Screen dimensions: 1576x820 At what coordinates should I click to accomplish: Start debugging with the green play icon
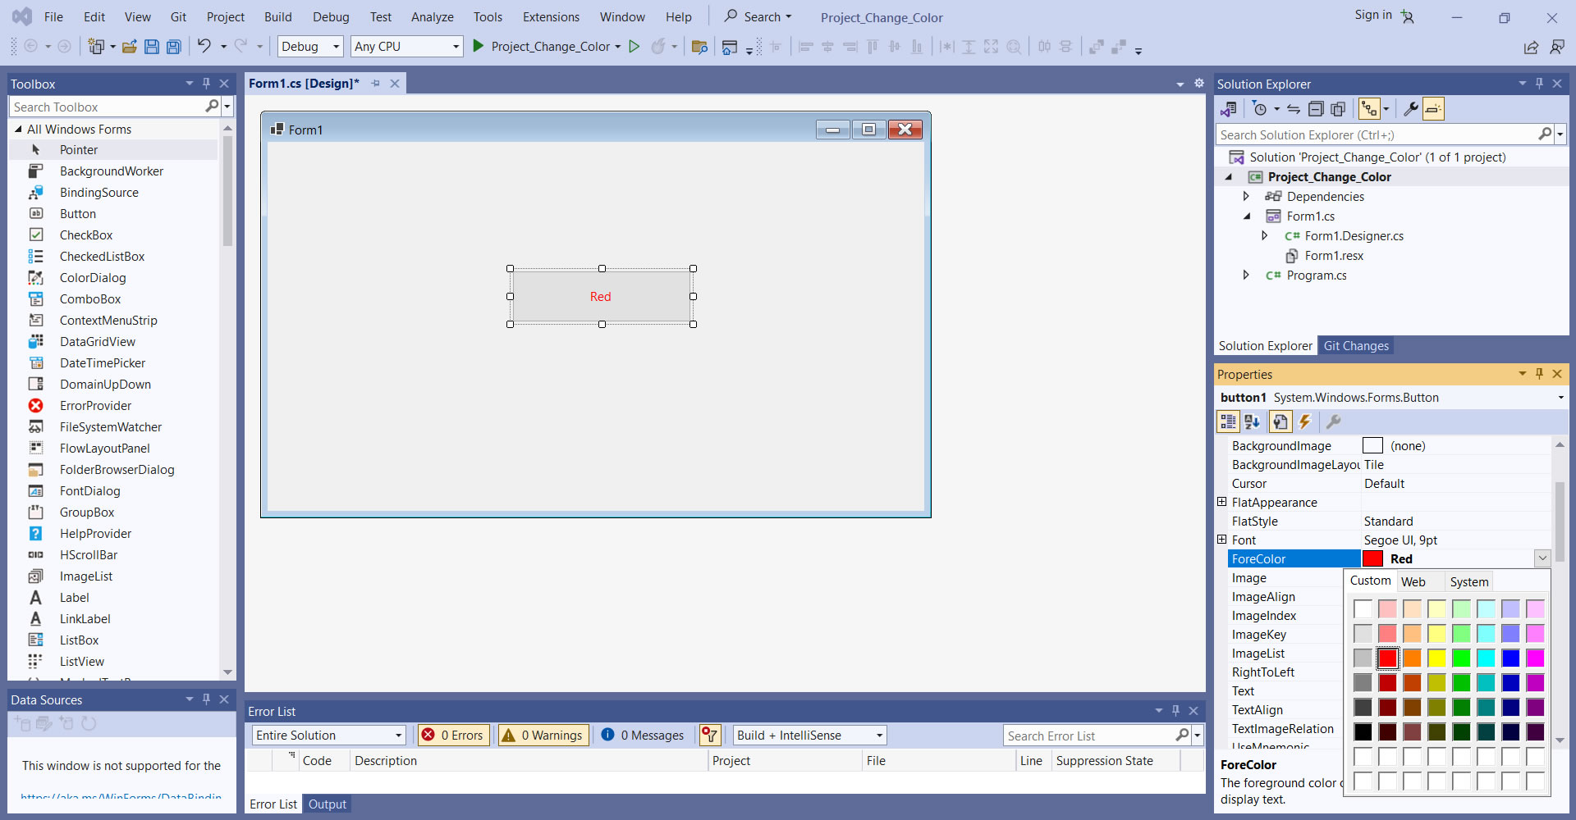pos(478,47)
